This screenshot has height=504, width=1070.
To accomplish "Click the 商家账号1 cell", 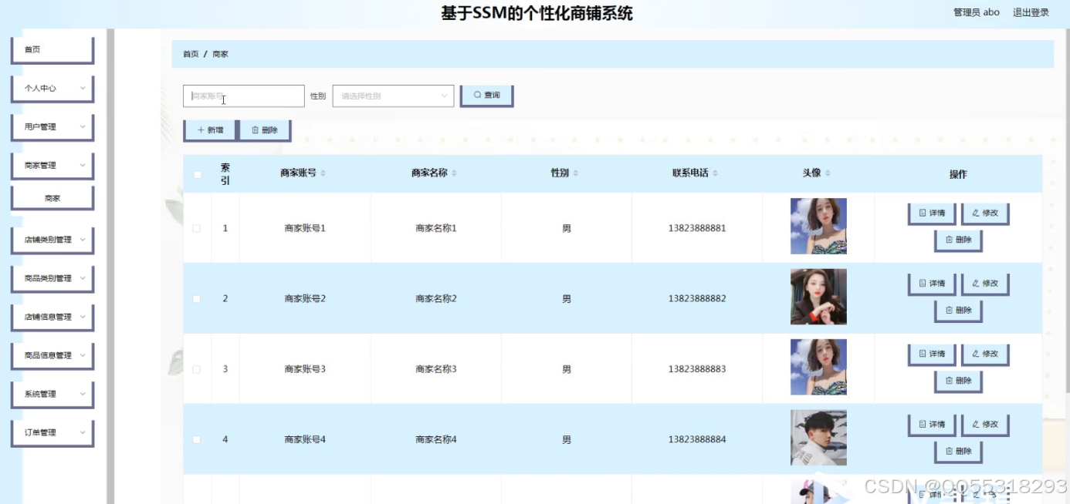I will click(x=305, y=228).
